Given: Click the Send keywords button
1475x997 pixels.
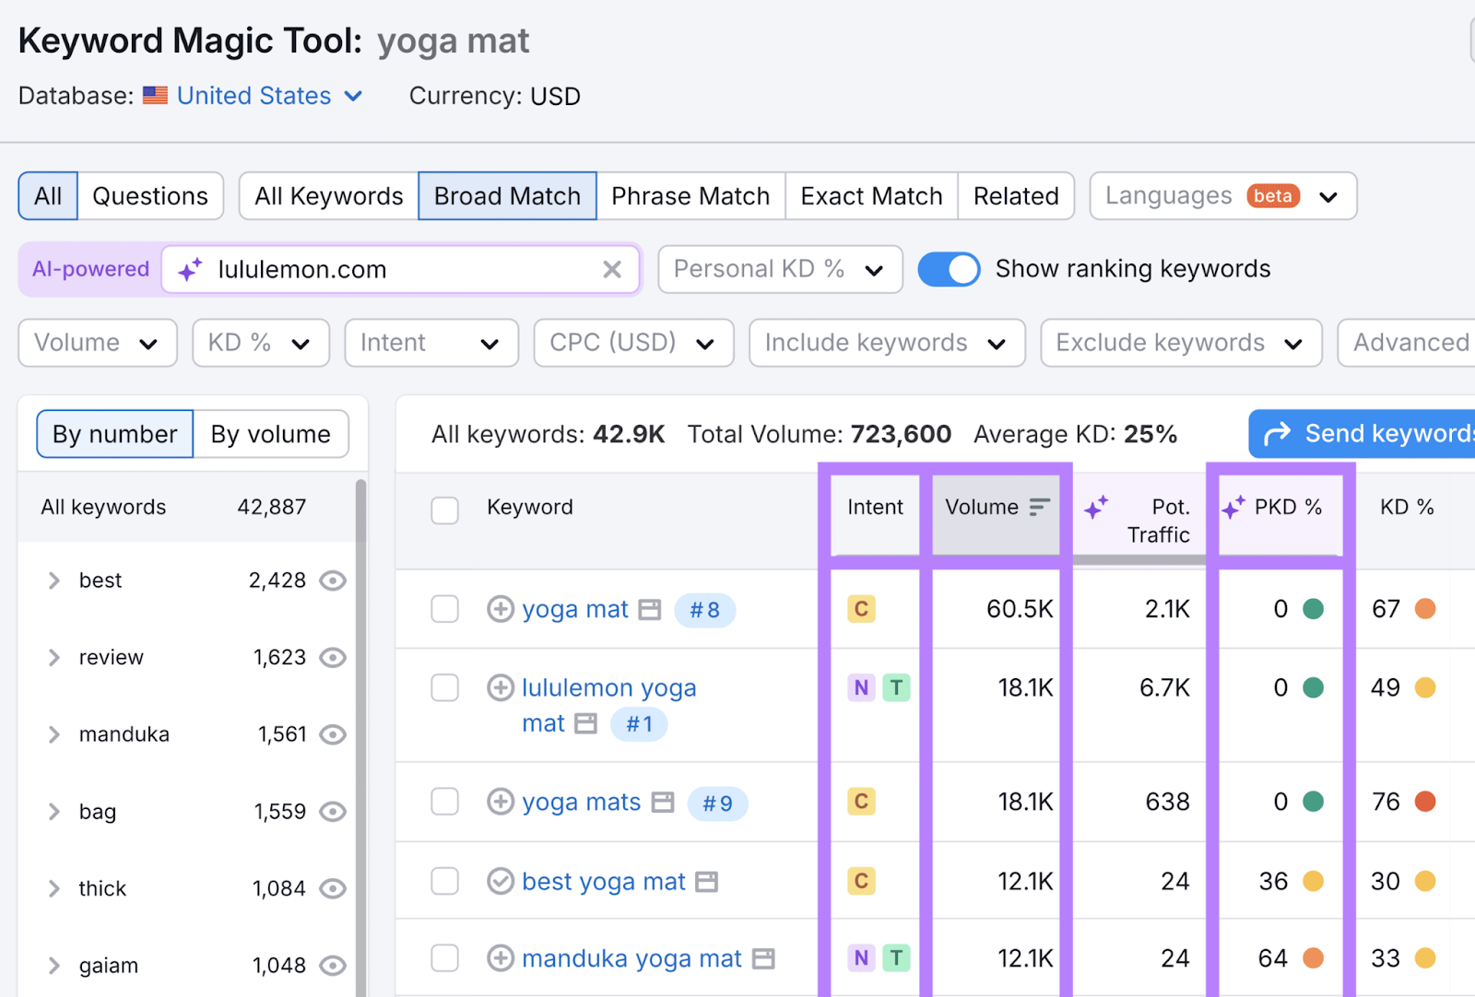Looking at the screenshot, I should click(1364, 433).
